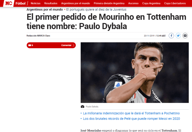
Task: Open the Fútbol section
Action: [x=20, y=3]
